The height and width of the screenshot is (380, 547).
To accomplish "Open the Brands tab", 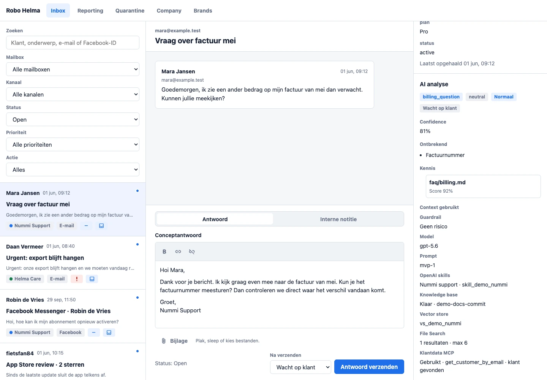I will click(x=203, y=11).
